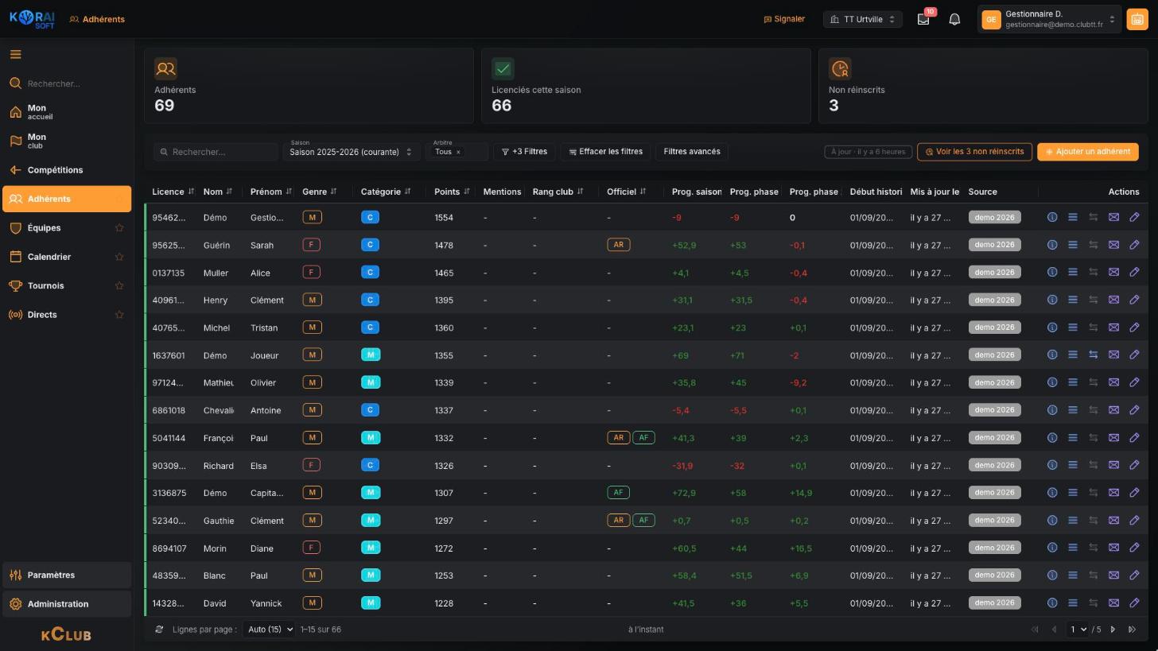The height and width of the screenshot is (651, 1158).
Task: Go to next page arrow
Action: point(1113,630)
